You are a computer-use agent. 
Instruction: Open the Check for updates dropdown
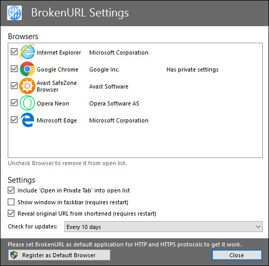[163, 227]
